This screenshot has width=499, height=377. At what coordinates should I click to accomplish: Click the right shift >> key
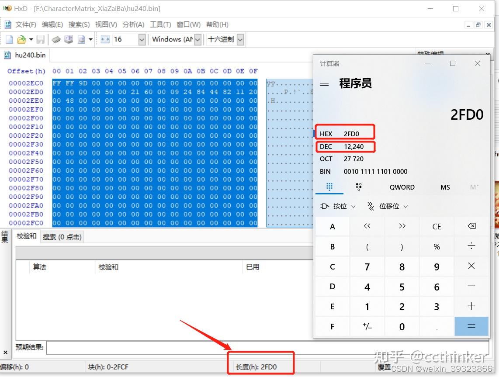pyautogui.click(x=402, y=226)
